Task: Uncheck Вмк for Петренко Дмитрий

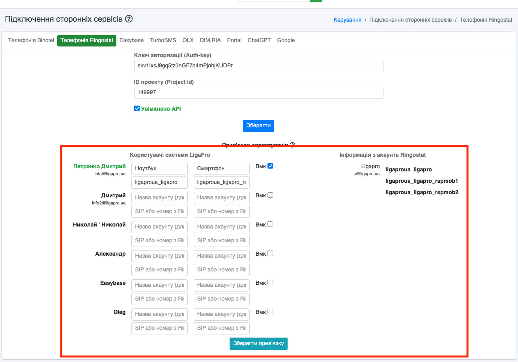Action: [x=270, y=166]
